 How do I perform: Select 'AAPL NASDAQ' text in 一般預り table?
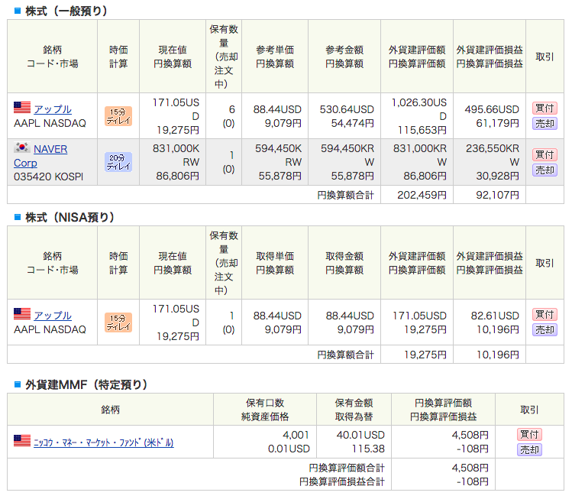pos(50,123)
